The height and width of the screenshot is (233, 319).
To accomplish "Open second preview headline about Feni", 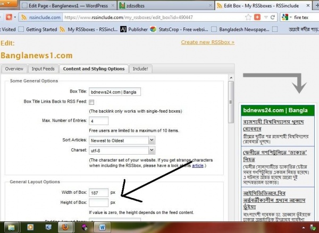I will point(275,156).
